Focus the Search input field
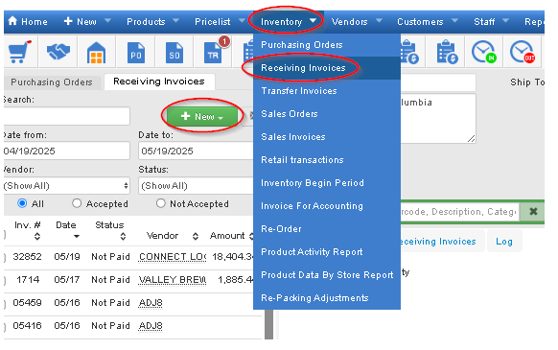Image resolution: width=558 pixels, height=350 pixels. pos(66,116)
